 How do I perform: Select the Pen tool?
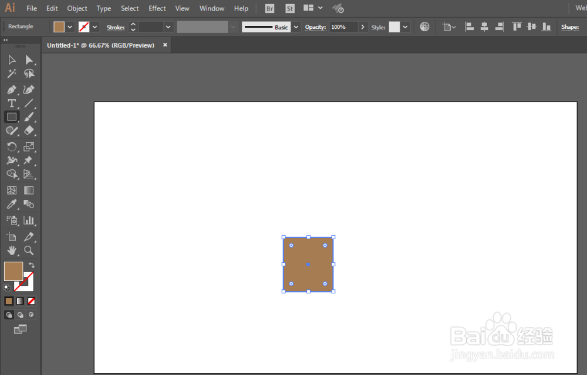[x=12, y=89]
